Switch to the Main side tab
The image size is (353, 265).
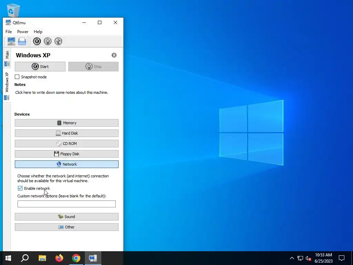click(x=7, y=59)
